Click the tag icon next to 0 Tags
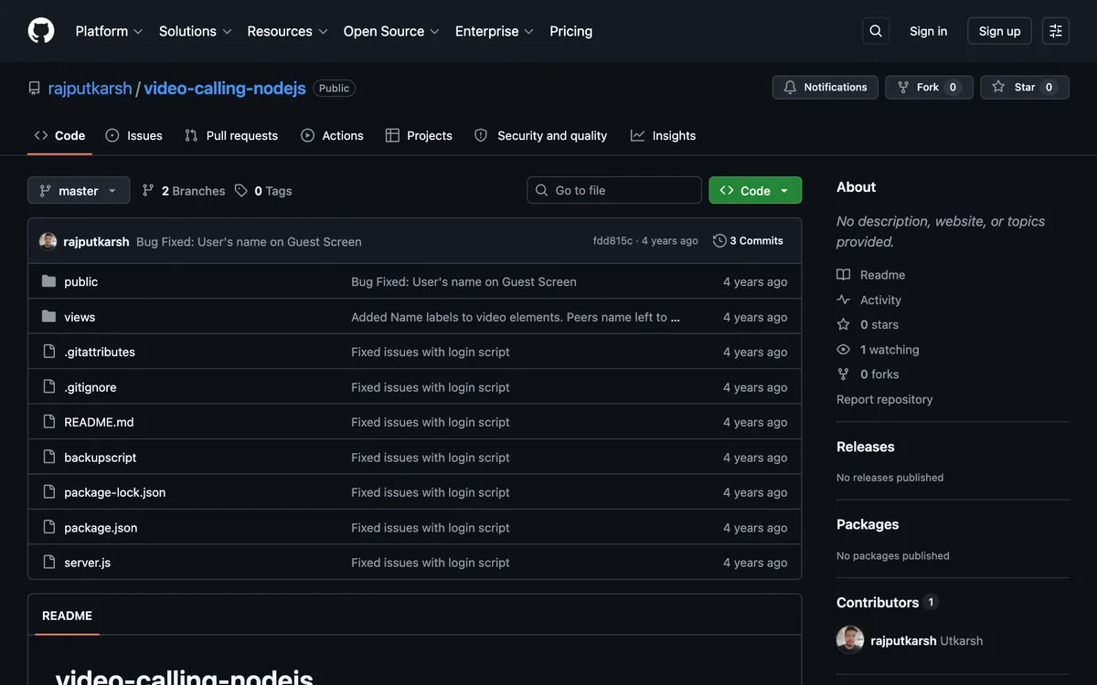The width and height of the screenshot is (1097, 685). 241,190
